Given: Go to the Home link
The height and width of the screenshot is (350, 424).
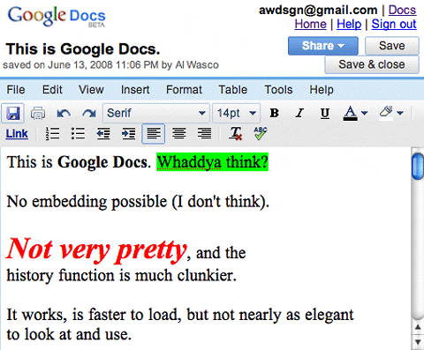Looking at the screenshot, I should pos(310,24).
